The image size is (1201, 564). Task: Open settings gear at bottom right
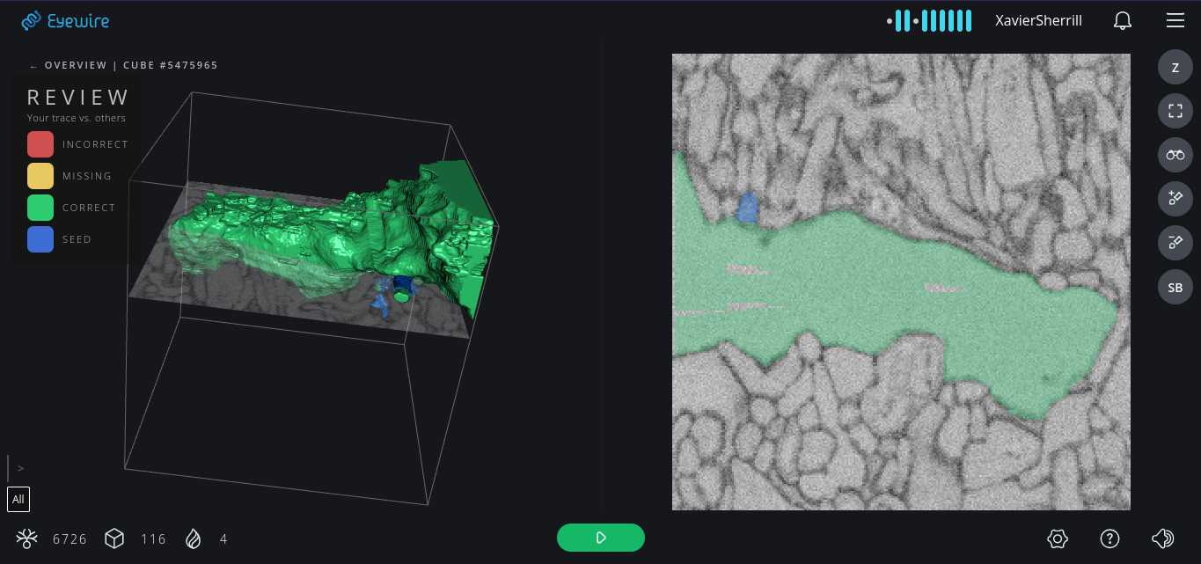[x=1058, y=538]
